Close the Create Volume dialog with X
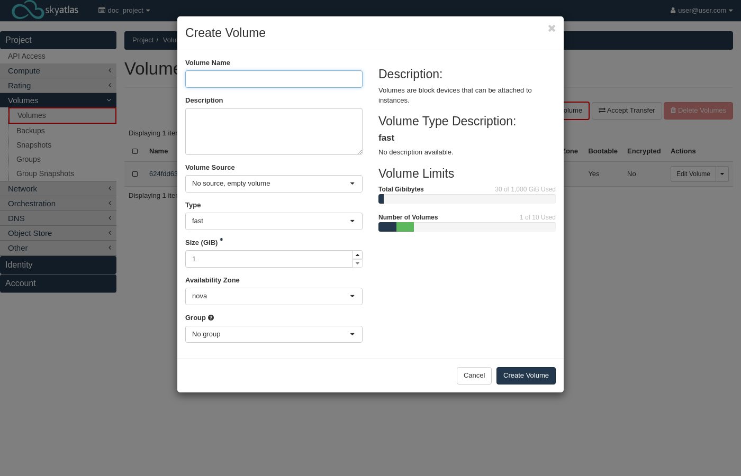 [552, 29]
